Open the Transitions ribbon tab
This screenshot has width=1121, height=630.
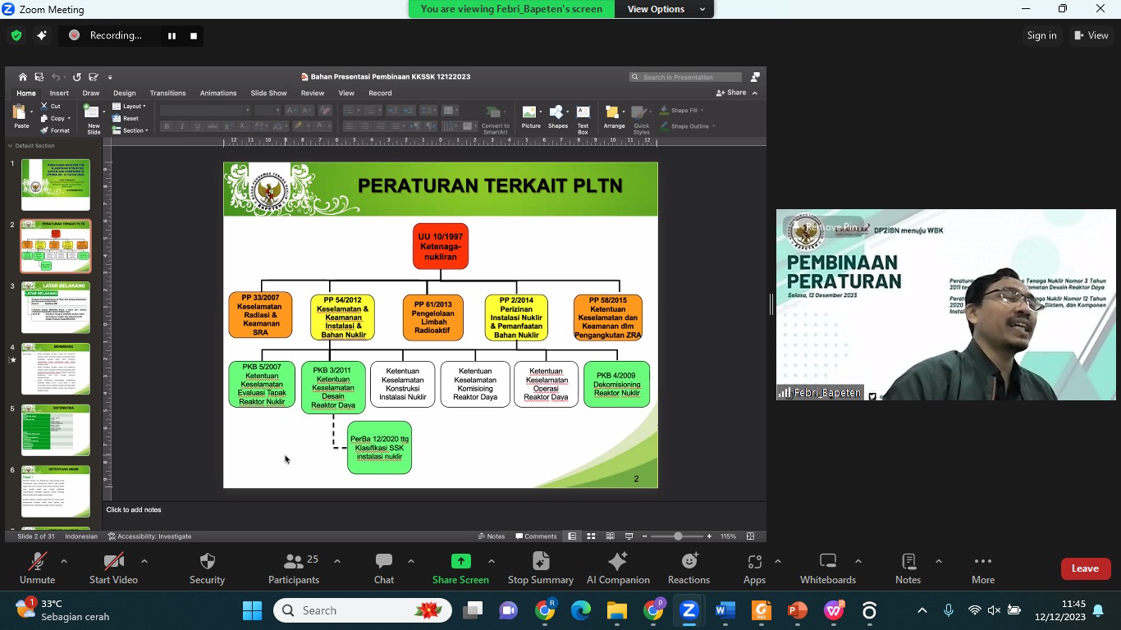point(167,93)
